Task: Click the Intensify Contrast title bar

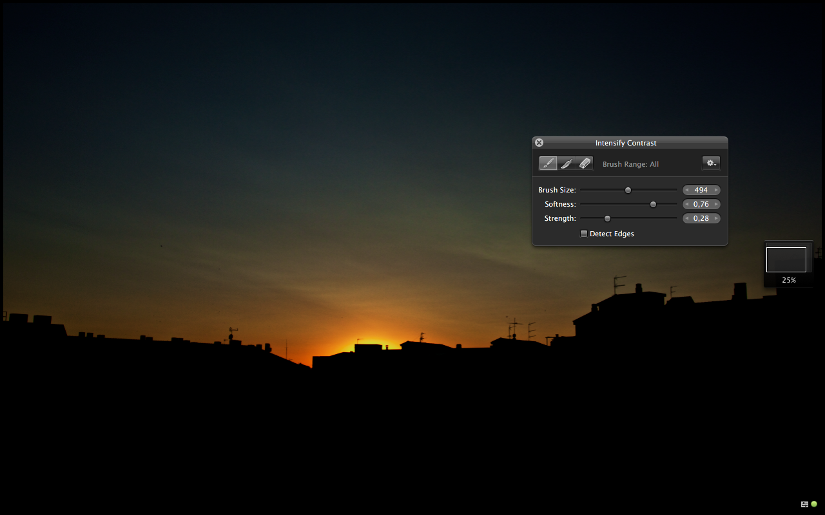Action: pyautogui.click(x=630, y=143)
